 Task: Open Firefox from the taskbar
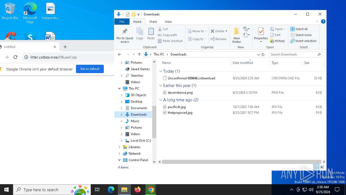pyautogui.click(x=138, y=190)
